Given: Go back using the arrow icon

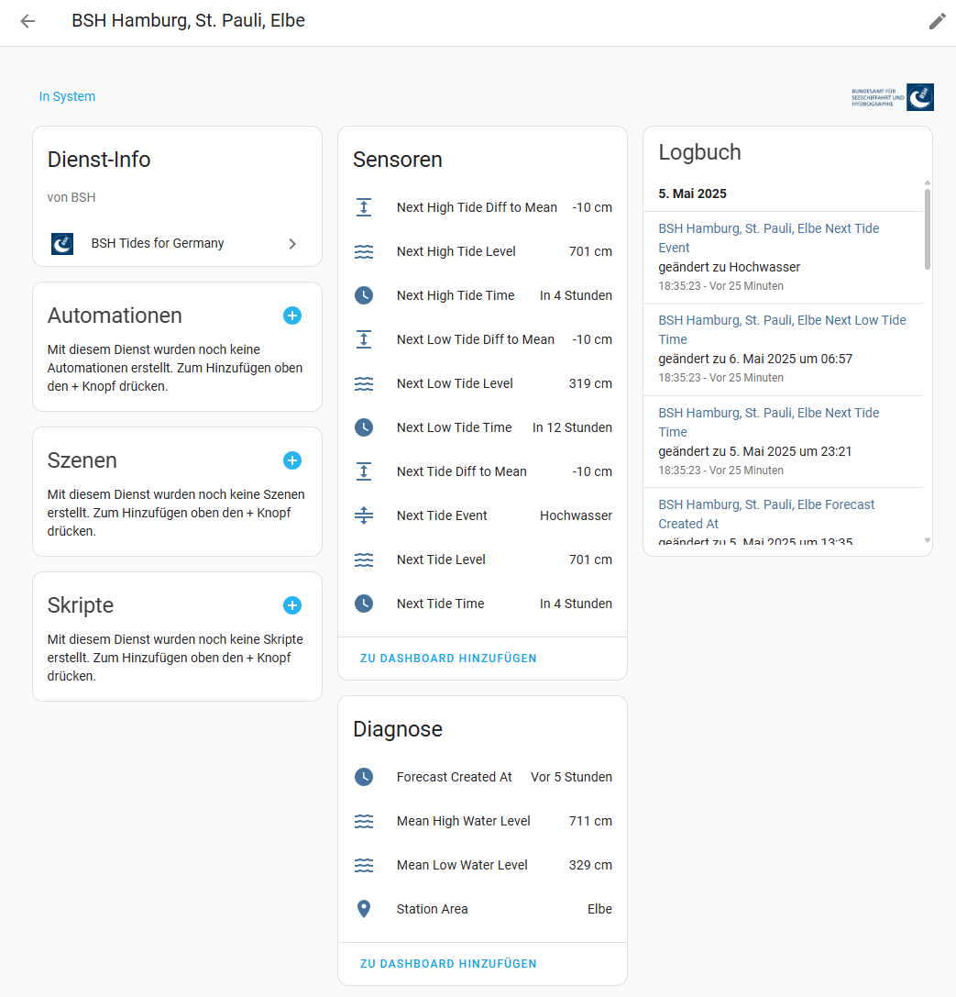Looking at the screenshot, I should 27,21.
